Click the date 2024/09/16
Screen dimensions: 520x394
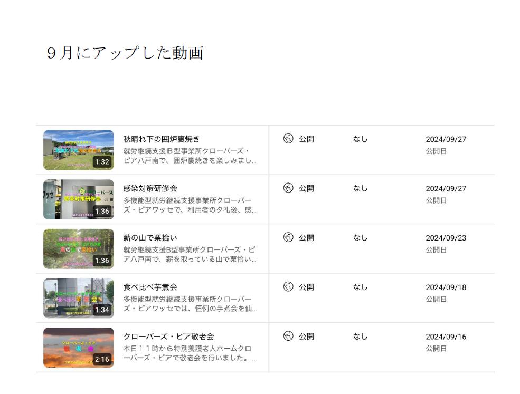(446, 337)
